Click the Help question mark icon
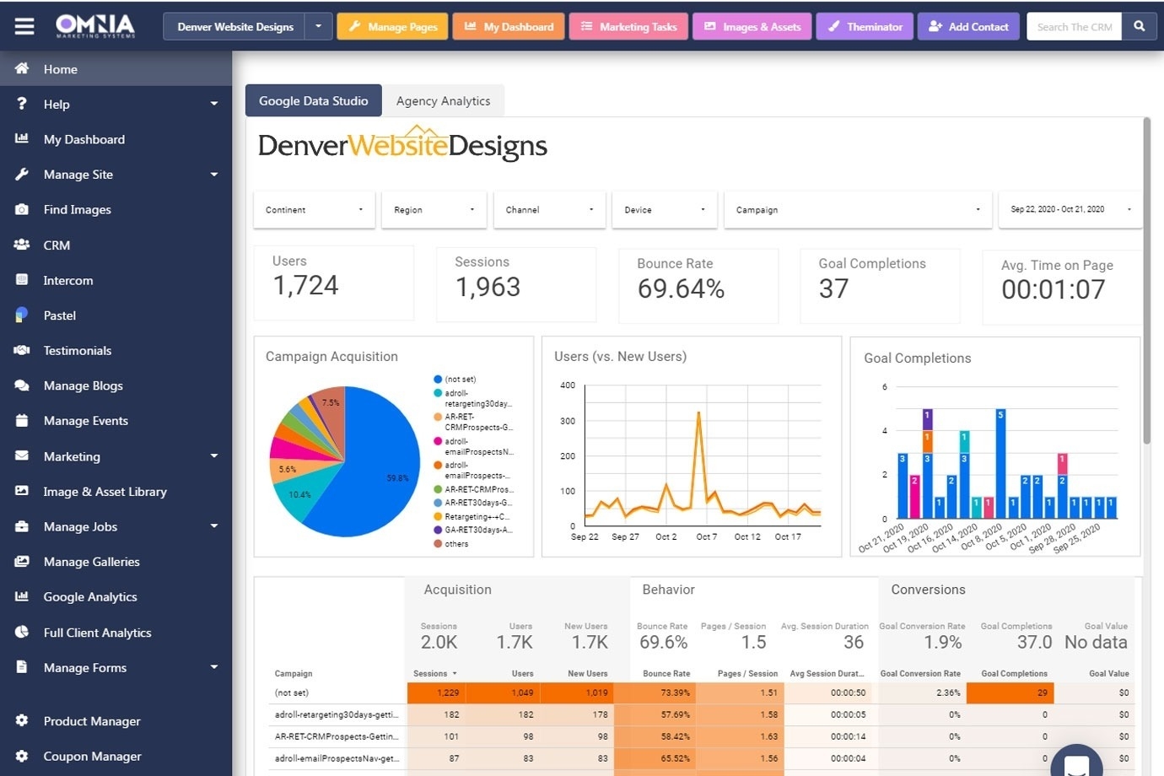 (x=22, y=104)
